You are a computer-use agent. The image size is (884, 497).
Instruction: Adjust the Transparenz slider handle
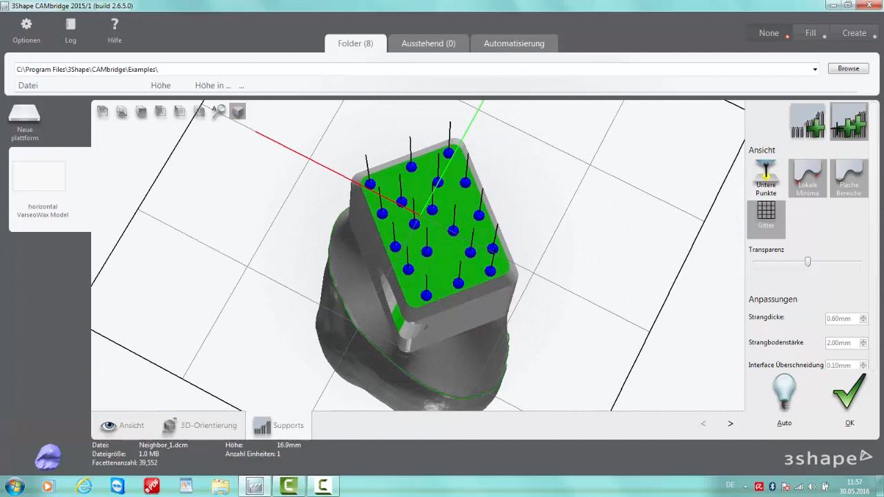(x=807, y=262)
